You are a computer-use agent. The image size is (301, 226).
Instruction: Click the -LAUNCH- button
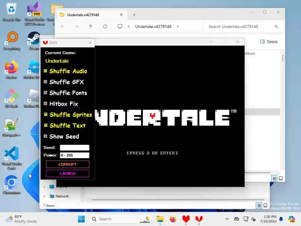(68, 174)
